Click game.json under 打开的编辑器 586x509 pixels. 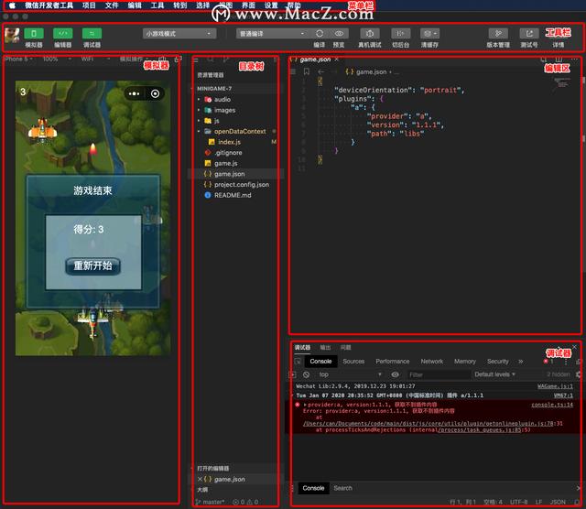pos(229,479)
